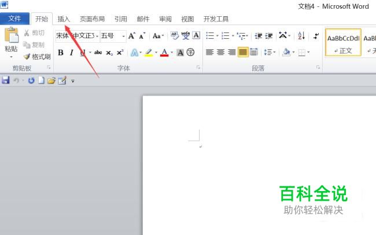
Task: Open the 审阅 ribbon tab
Action: (165, 19)
